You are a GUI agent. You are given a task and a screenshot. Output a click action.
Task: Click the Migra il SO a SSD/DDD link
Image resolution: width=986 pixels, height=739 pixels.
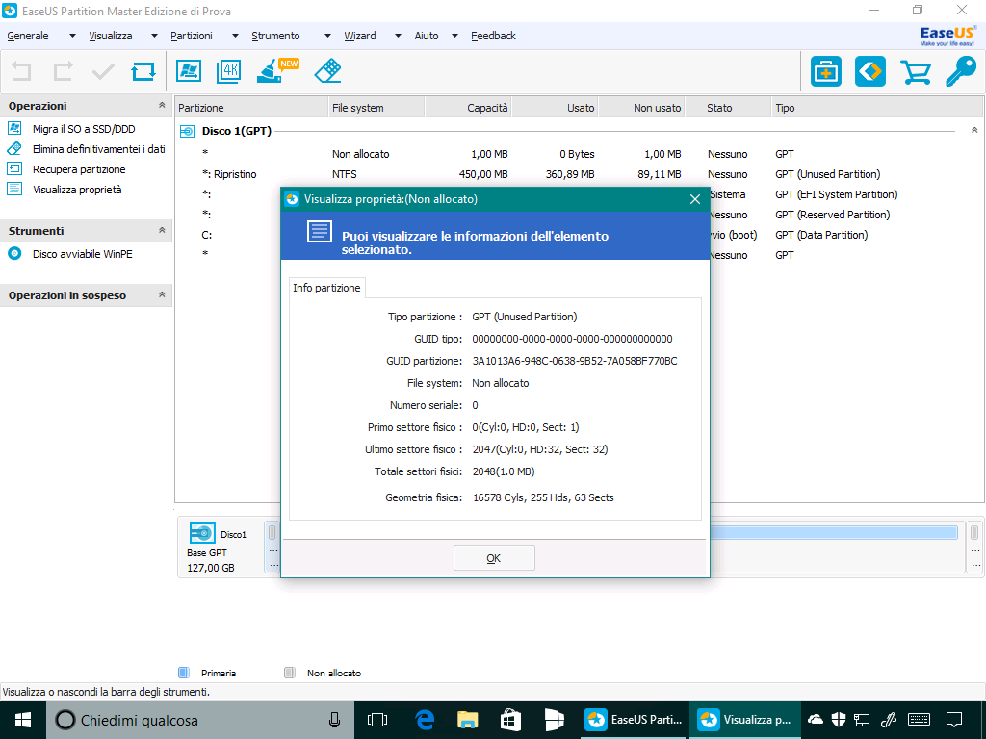tap(84, 129)
